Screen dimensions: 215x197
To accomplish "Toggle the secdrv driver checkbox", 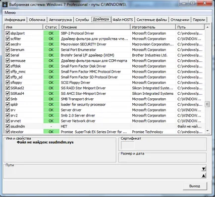I will [x=7, y=44].
